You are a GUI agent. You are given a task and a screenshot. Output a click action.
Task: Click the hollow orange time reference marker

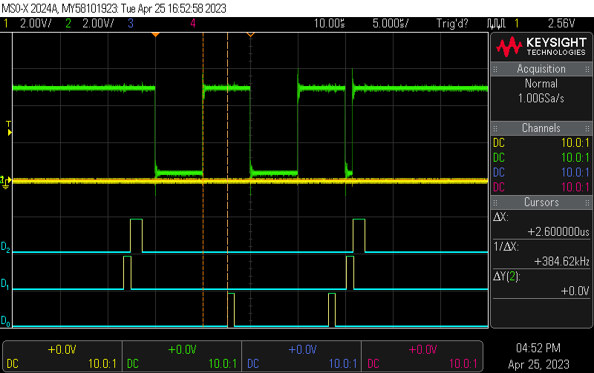[250, 35]
